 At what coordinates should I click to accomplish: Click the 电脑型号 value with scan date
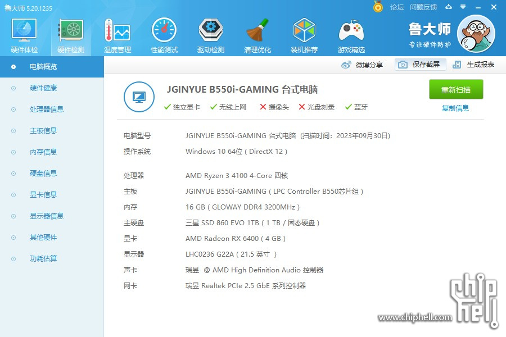tap(287, 136)
